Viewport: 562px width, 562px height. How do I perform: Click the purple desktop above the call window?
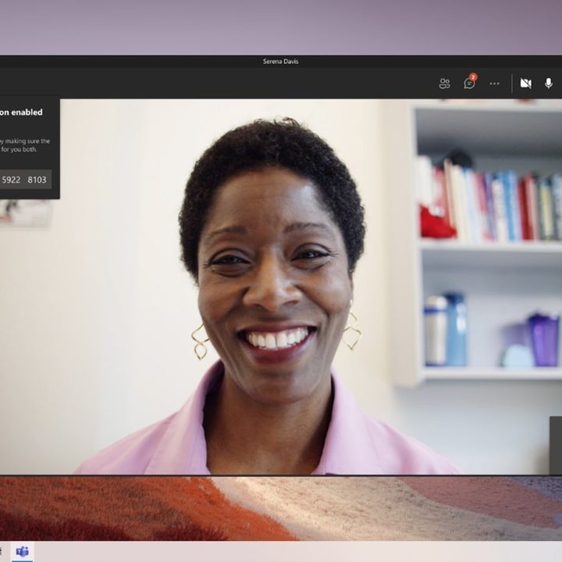click(281, 27)
